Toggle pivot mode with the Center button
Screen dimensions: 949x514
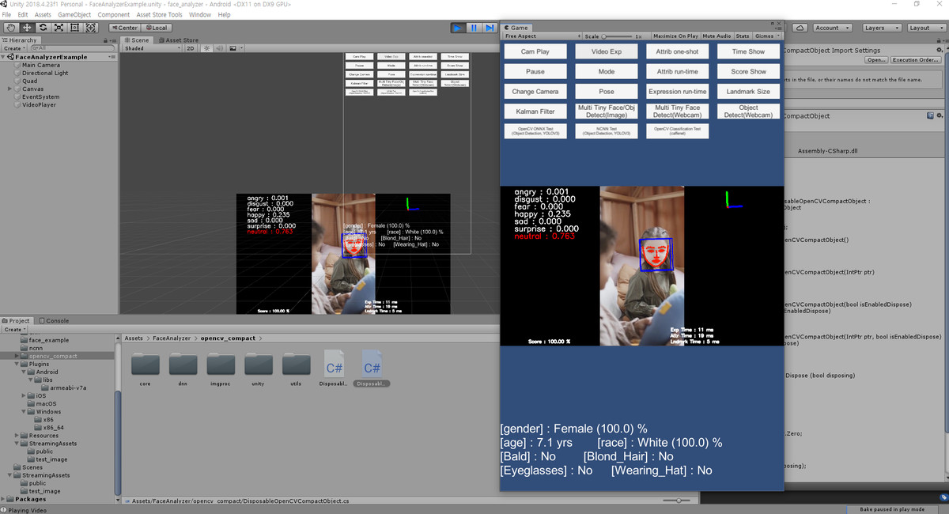click(125, 28)
